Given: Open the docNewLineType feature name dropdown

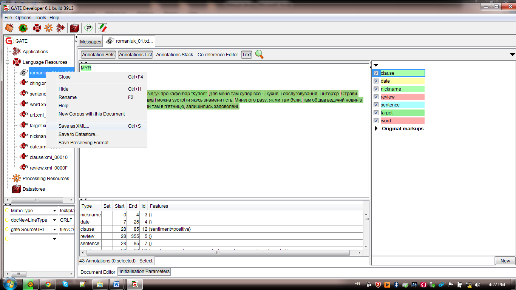Looking at the screenshot, I should coord(54,220).
